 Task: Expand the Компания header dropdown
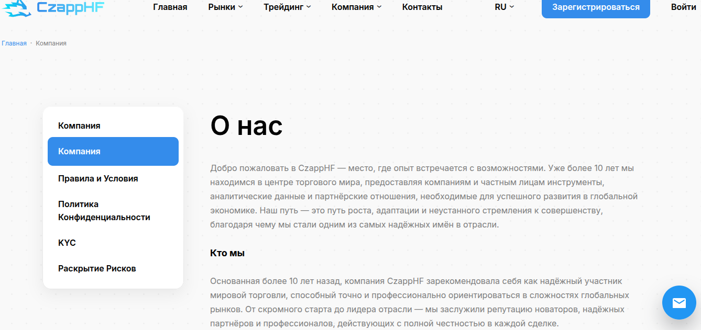tap(357, 7)
